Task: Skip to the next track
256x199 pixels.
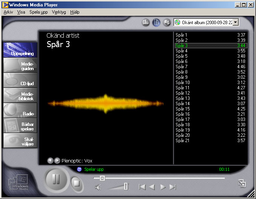Action: click(x=173, y=187)
